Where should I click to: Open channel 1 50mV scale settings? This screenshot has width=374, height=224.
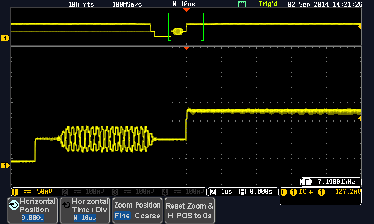(35, 192)
